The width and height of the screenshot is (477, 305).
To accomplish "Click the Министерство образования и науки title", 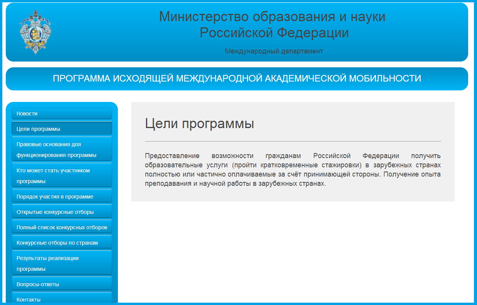I will tap(272, 25).
